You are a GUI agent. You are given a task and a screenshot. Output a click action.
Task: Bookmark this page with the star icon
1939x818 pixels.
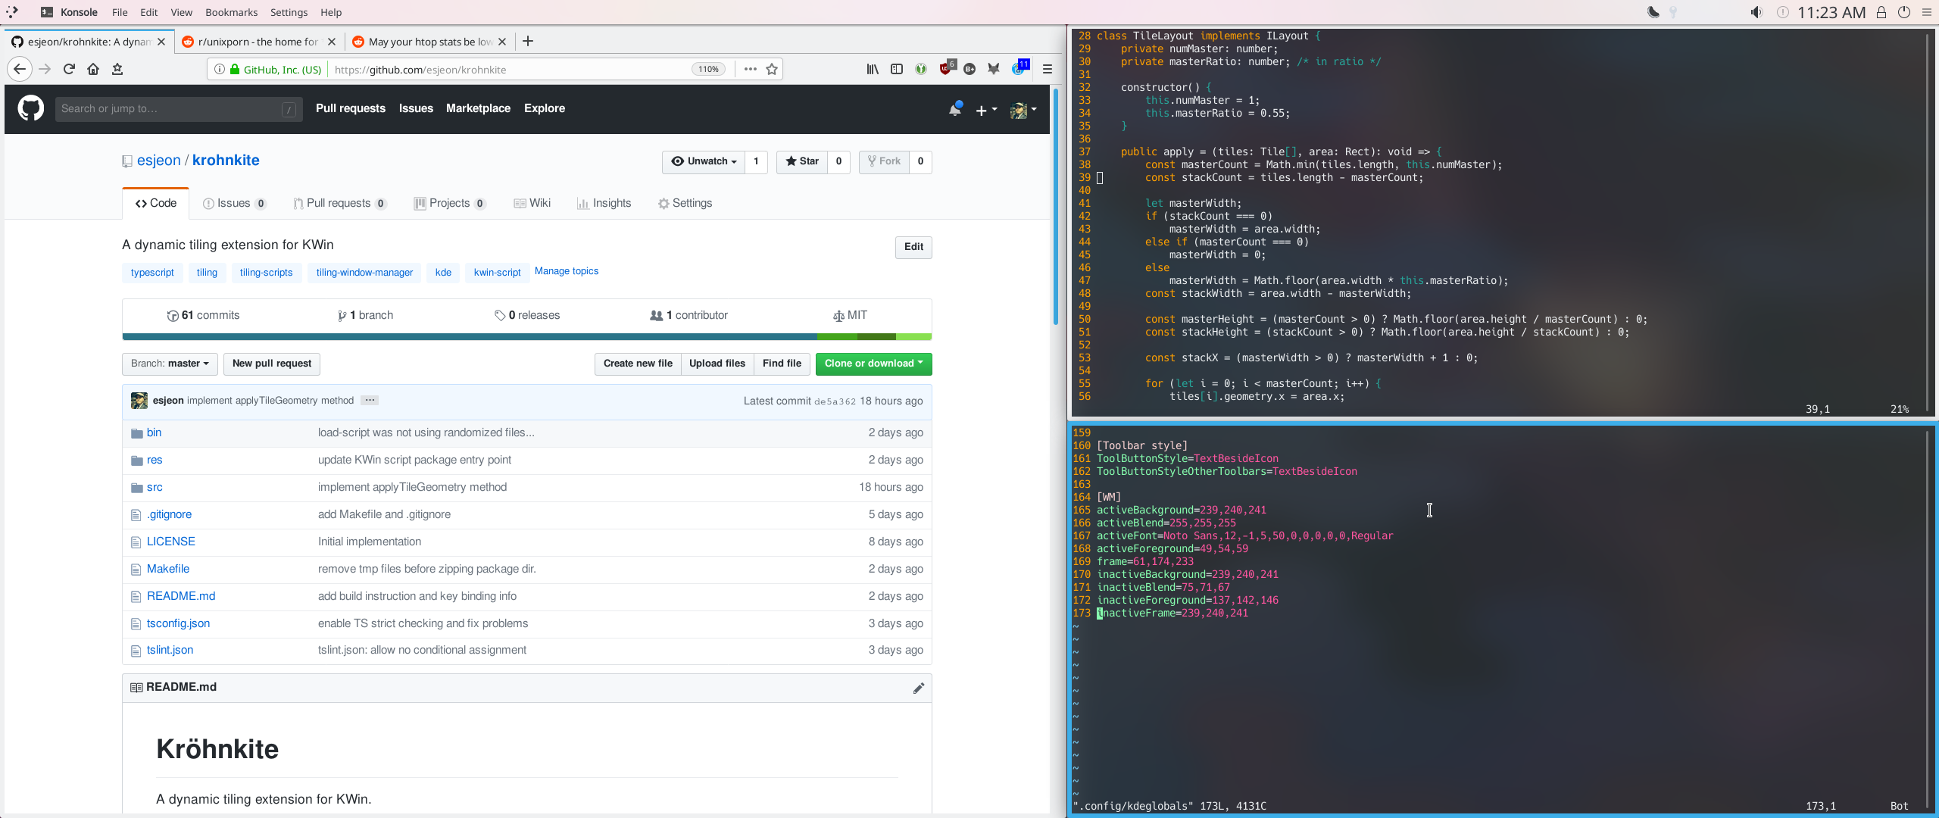[772, 69]
